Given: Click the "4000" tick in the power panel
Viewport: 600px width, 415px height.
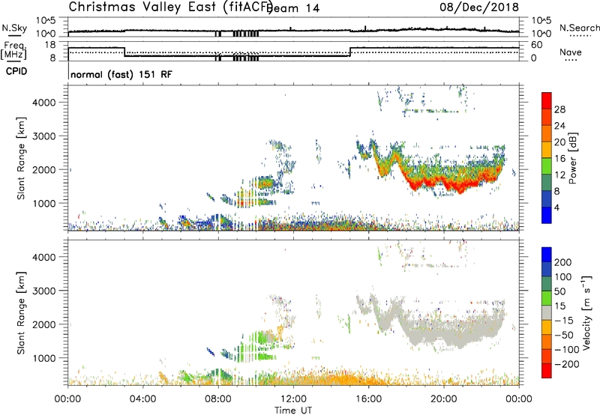Looking at the screenshot, I should (x=44, y=103).
